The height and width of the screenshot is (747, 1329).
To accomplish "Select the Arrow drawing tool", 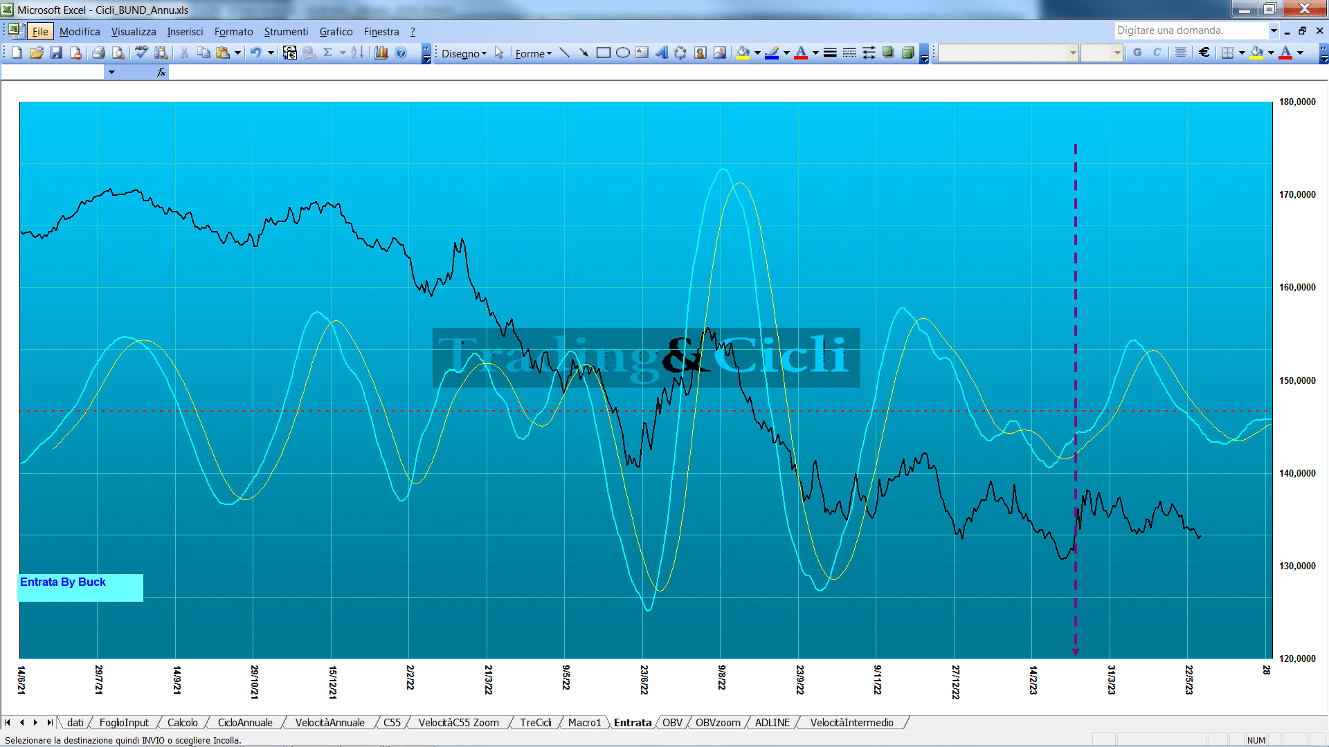I will point(584,53).
